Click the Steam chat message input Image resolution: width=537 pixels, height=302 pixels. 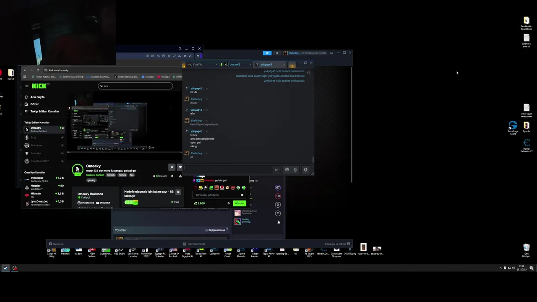point(228,169)
